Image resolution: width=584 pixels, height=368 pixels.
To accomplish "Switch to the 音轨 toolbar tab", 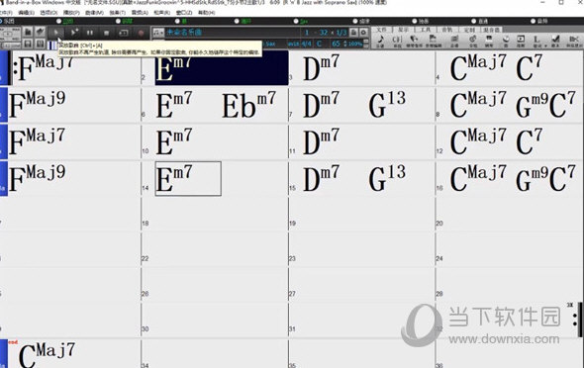I will 446,30.
